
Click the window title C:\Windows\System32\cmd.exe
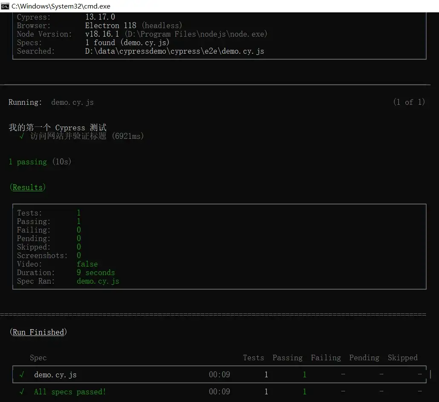[x=61, y=6]
